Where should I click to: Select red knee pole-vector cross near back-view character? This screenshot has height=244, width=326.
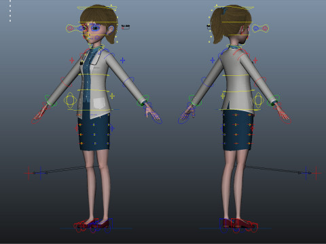[x=316, y=174]
